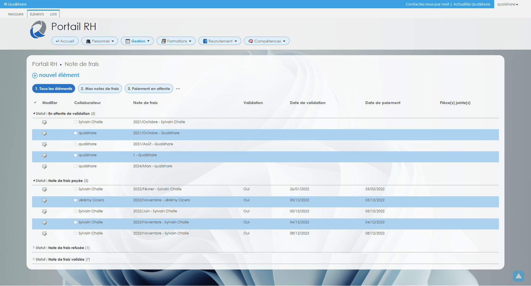531x286 pixels.
Task: Click edit icon for 2024/Mars - qualishare row
Action: click(x=44, y=167)
